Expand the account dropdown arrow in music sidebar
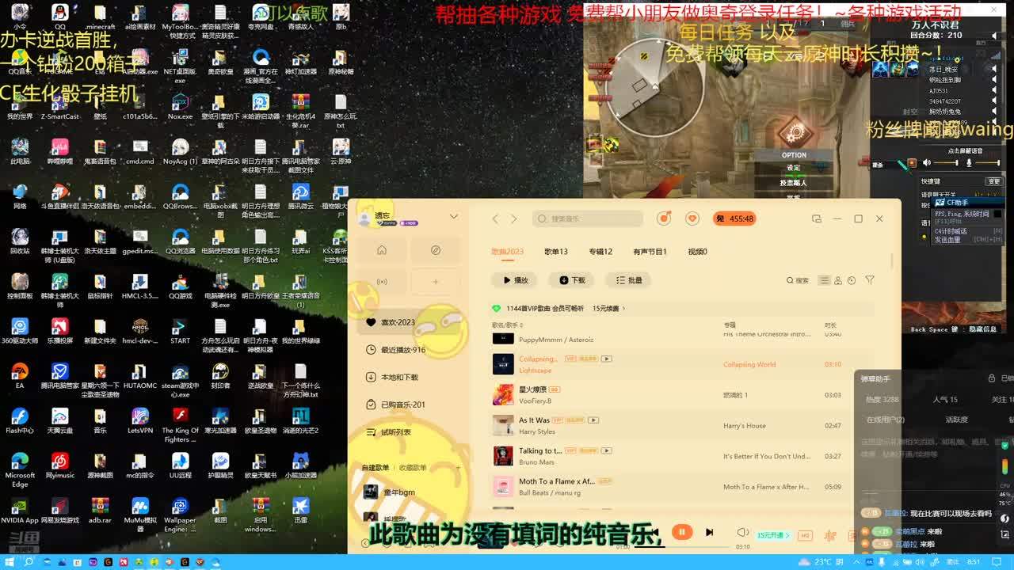 454,216
